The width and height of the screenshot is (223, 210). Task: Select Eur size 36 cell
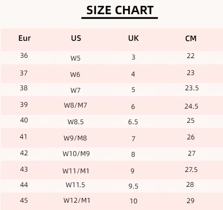pos(24,55)
